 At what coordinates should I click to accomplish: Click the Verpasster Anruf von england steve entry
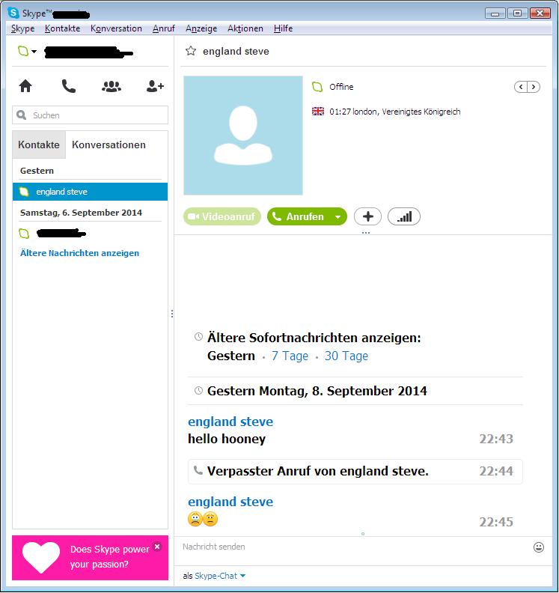355,471
